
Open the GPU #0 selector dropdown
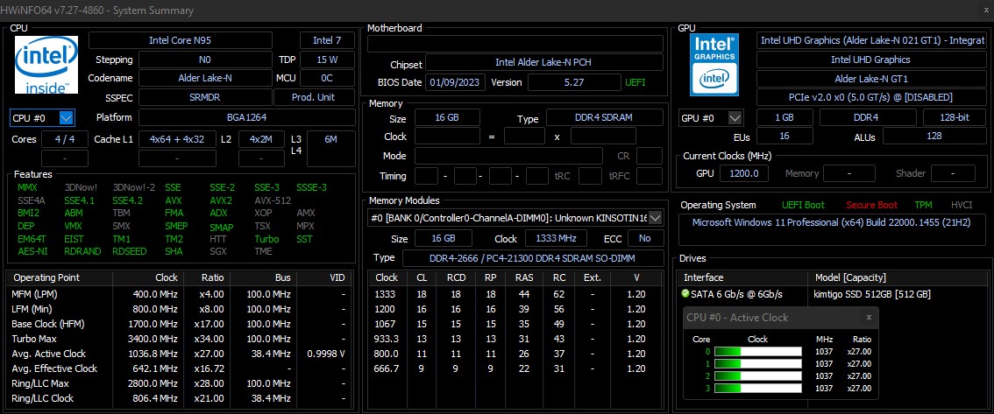[735, 118]
